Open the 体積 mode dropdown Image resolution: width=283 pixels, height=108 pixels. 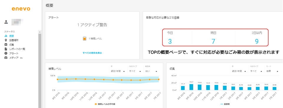coord(272,71)
